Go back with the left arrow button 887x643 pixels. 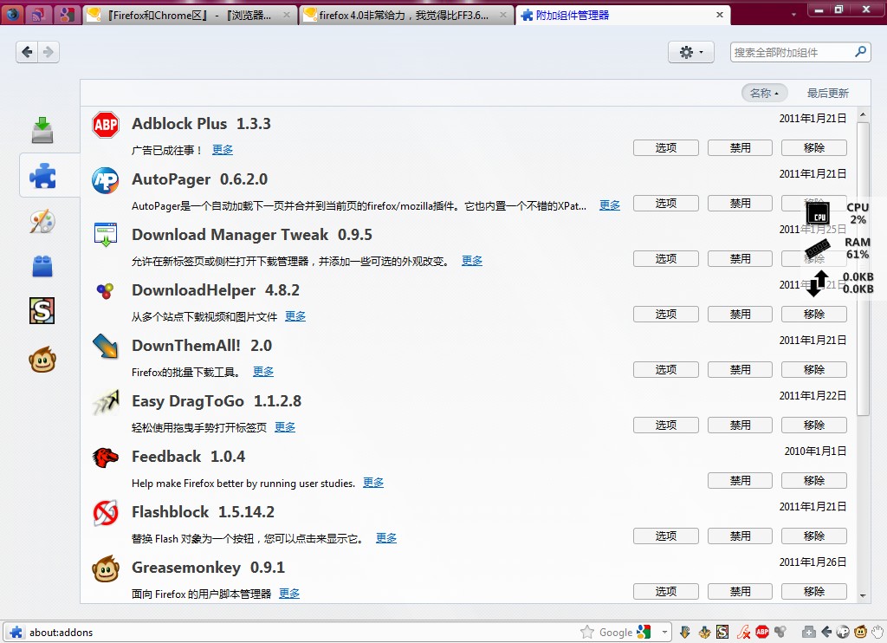[x=27, y=52]
